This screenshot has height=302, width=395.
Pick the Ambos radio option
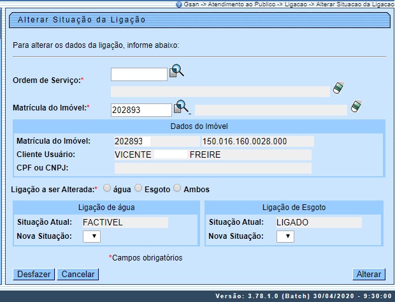(x=178, y=189)
